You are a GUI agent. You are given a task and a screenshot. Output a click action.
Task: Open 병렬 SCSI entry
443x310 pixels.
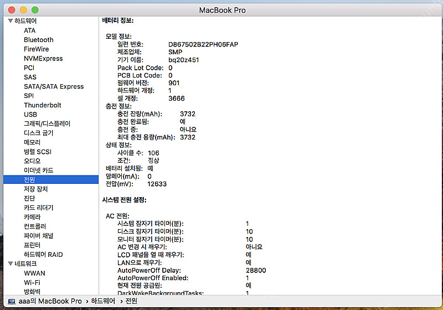(x=38, y=152)
